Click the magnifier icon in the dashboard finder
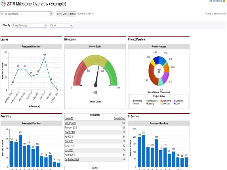 pyautogui.click(x=3, y=13)
